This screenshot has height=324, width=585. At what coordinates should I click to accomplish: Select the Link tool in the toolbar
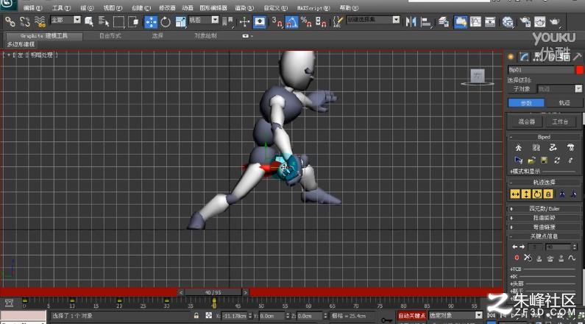click(10, 21)
